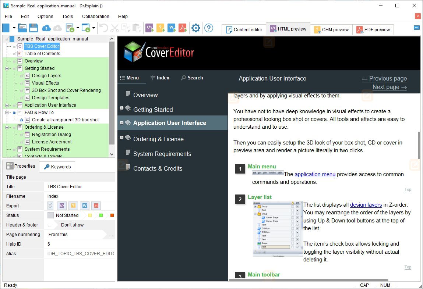423x289 pixels.
Task: Switch to the CHM preview tab
Action: tap(331, 30)
